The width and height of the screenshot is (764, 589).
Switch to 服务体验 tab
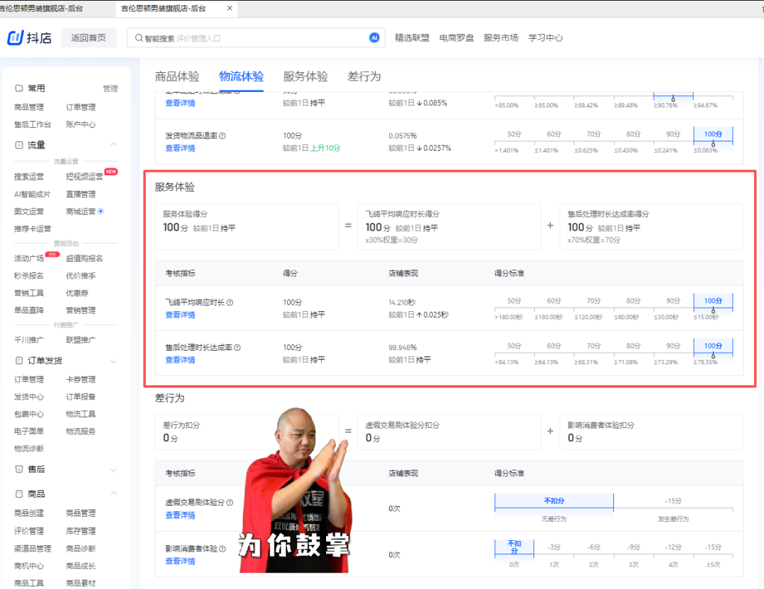(x=306, y=76)
